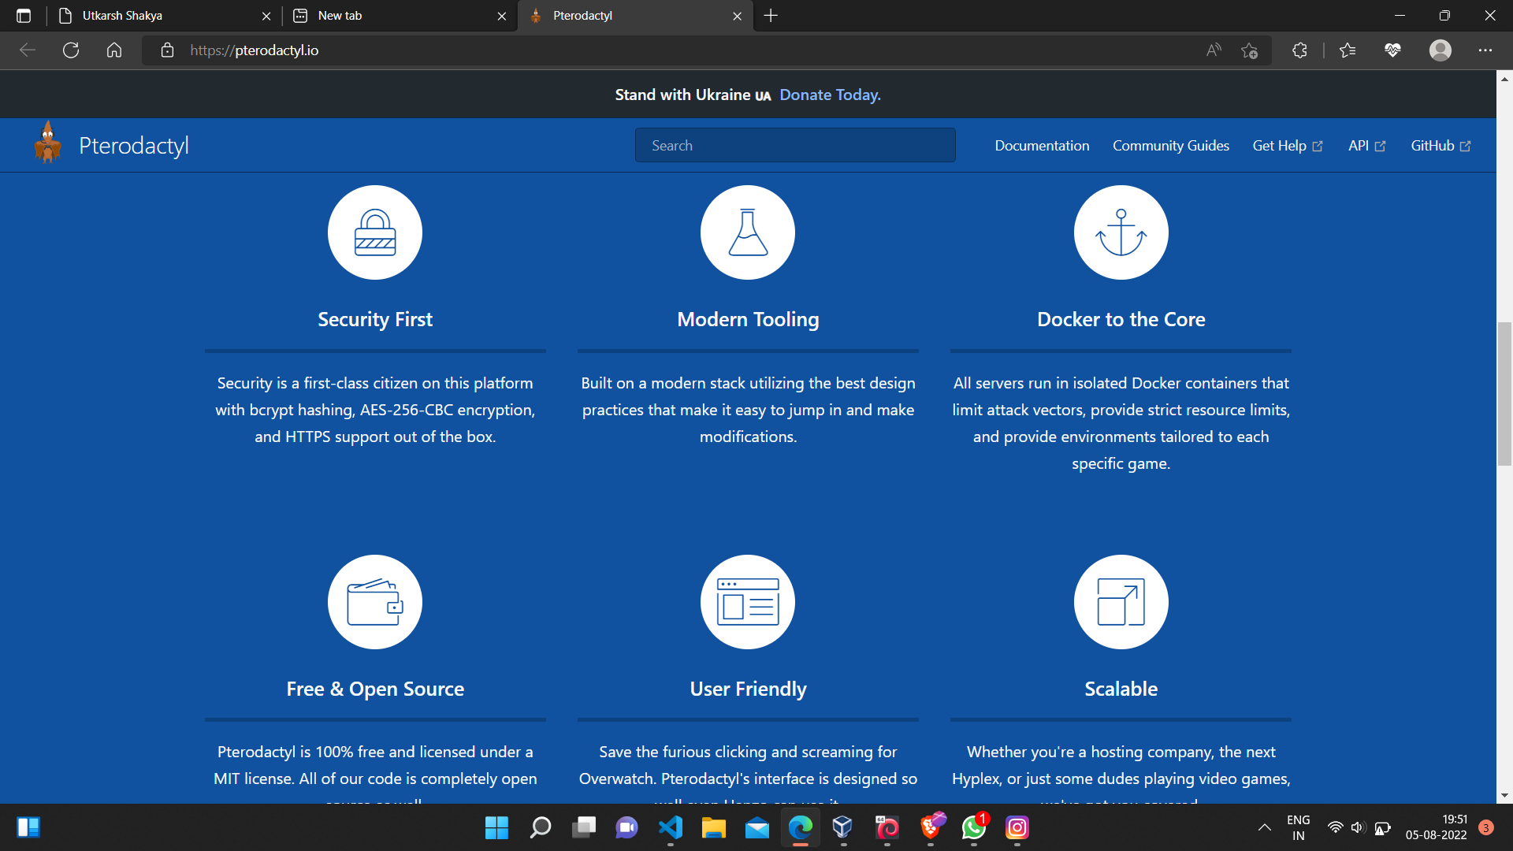Open taskbar Search icon
The image size is (1513, 851).
point(541,827)
